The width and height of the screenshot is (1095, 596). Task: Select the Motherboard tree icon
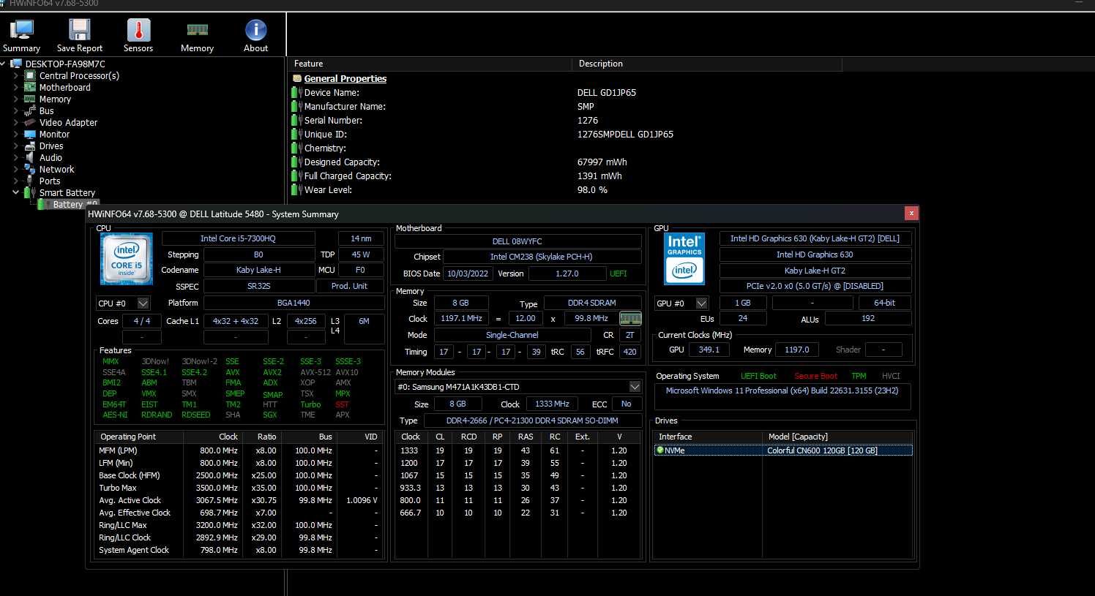(30, 87)
